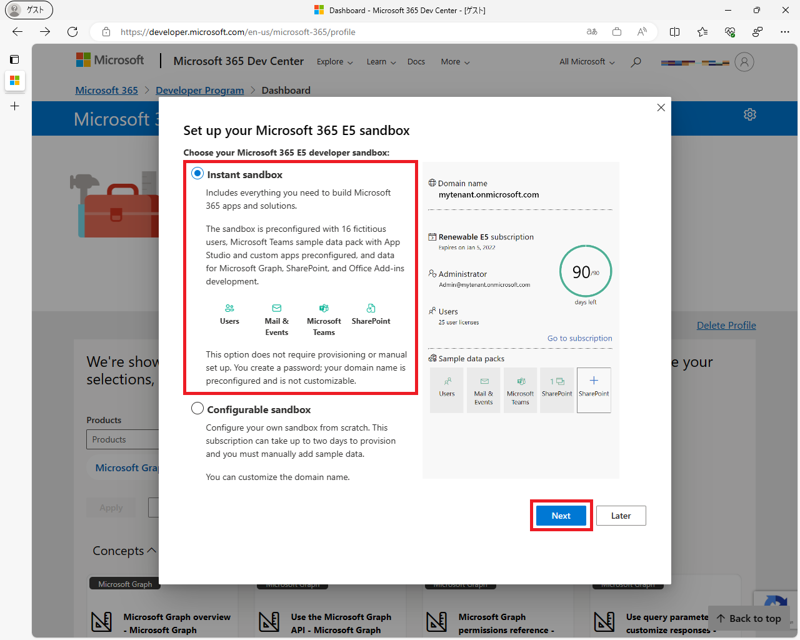This screenshot has height=640, width=800.
Task: Expand the More menu
Action: pyautogui.click(x=455, y=62)
